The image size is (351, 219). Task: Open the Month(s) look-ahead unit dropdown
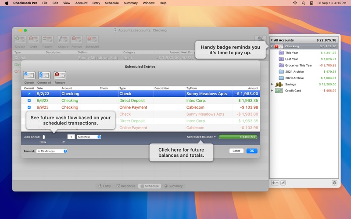point(89,137)
